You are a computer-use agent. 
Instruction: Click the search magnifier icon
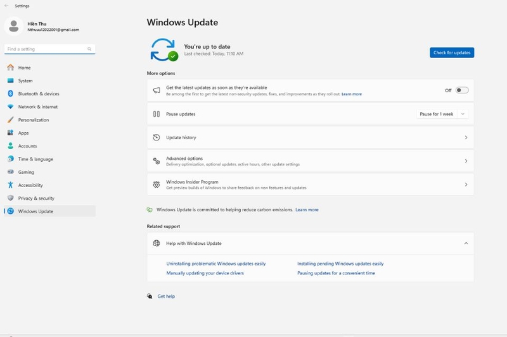[89, 49]
